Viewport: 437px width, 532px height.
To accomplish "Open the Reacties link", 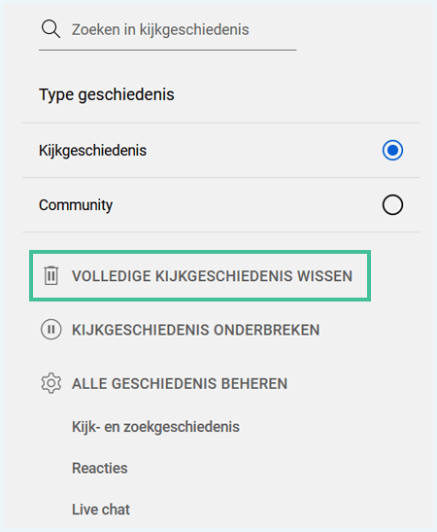I will [x=100, y=468].
